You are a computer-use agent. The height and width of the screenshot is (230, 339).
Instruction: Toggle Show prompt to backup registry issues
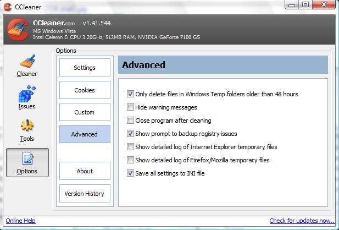coord(130,134)
